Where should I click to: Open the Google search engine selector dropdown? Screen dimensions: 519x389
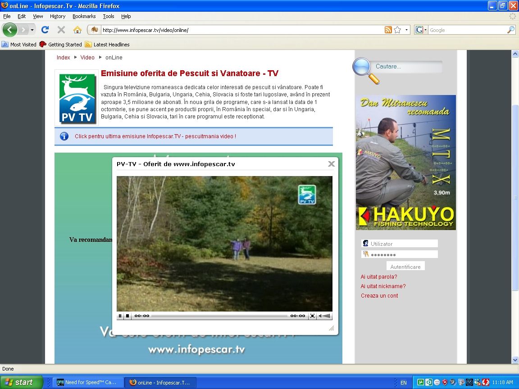click(x=420, y=30)
